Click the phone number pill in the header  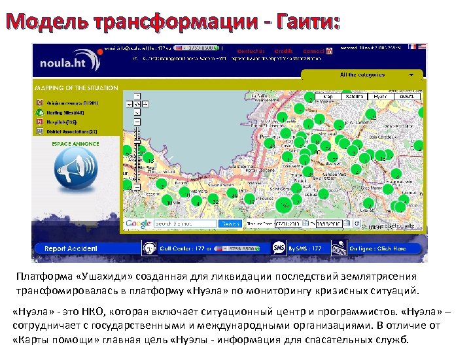[197, 48]
